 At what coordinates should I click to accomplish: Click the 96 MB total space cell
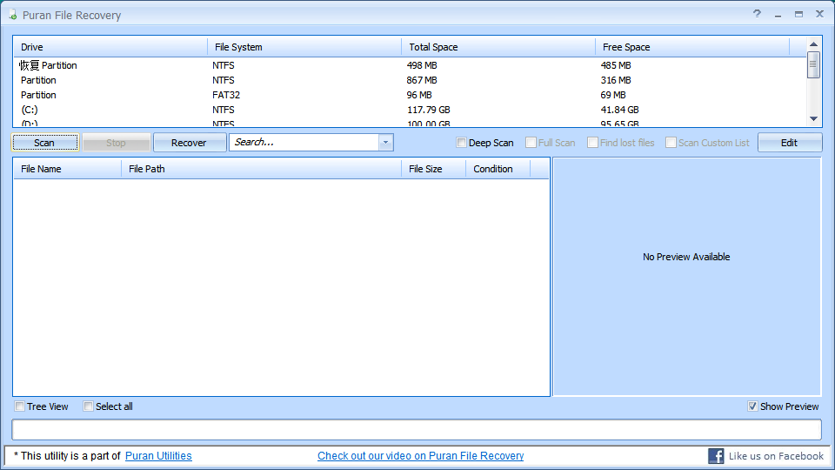point(419,95)
